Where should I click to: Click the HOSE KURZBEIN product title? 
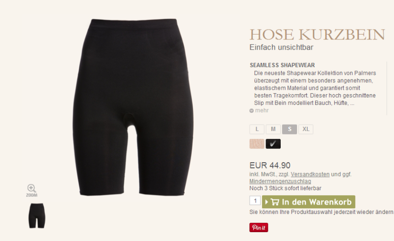tap(317, 34)
